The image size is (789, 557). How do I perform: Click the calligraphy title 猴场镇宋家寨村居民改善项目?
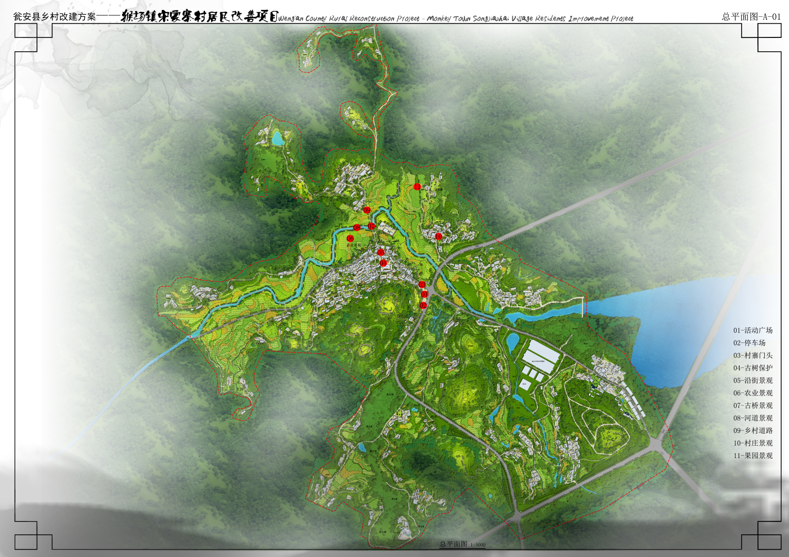tap(200, 16)
